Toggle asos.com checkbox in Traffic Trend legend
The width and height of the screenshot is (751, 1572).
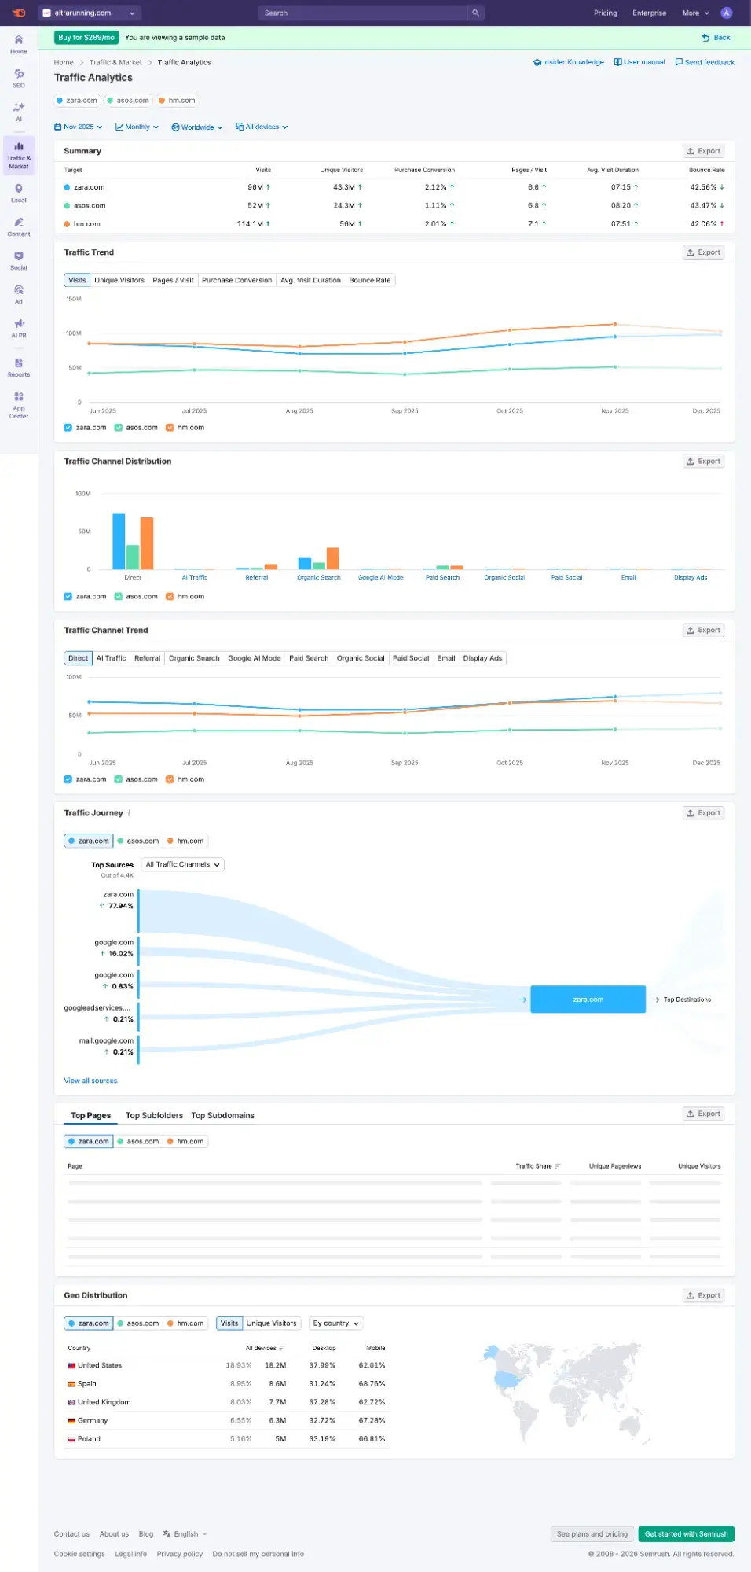point(118,428)
